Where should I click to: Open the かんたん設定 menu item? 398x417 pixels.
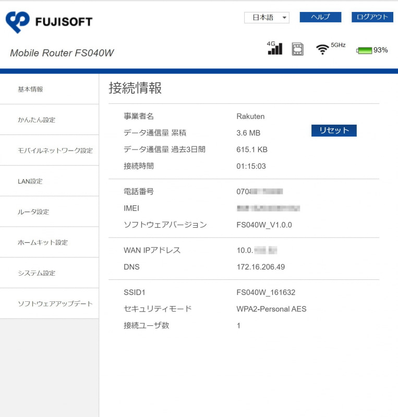coord(49,120)
